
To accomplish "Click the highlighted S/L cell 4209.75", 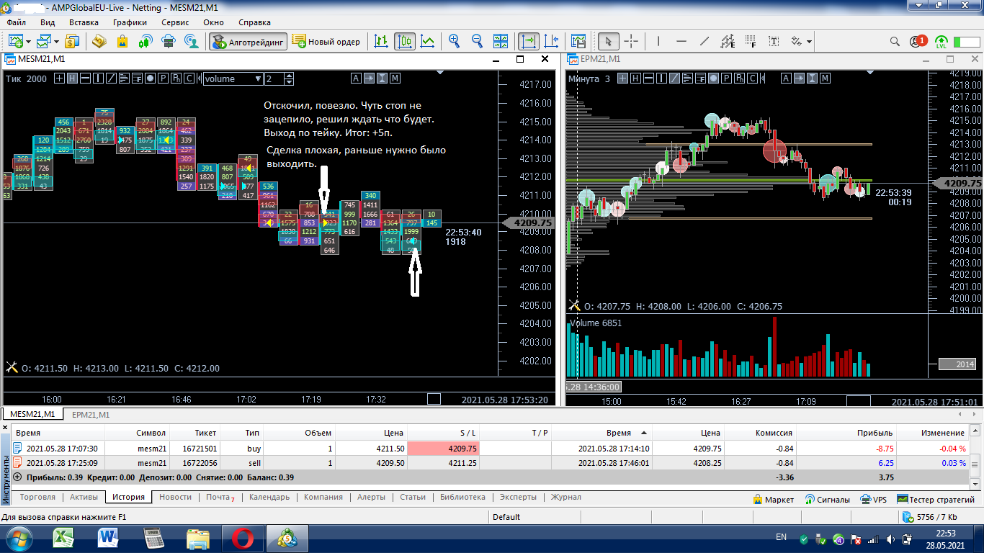I will point(444,448).
